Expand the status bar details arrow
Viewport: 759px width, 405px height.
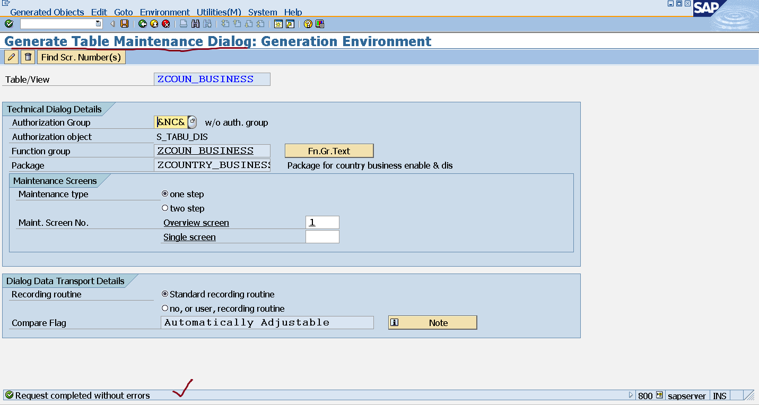click(631, 395)
